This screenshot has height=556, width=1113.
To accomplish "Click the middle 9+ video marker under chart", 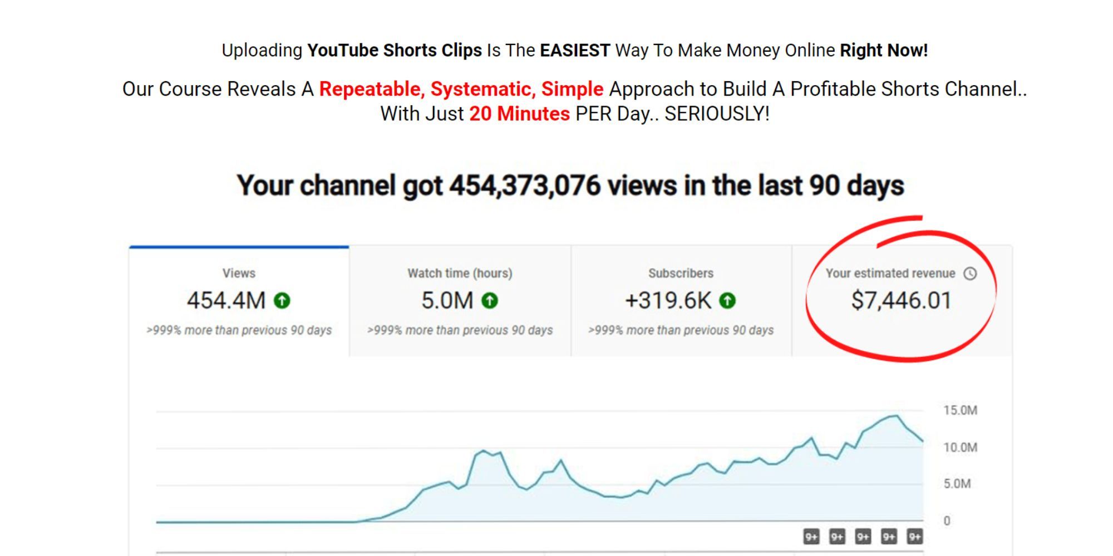I will pos(863,537).
